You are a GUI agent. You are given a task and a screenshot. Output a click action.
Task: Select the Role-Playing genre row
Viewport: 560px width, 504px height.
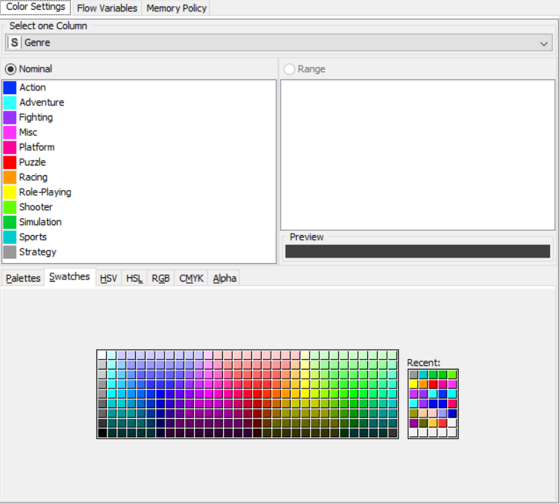(139, 192)
